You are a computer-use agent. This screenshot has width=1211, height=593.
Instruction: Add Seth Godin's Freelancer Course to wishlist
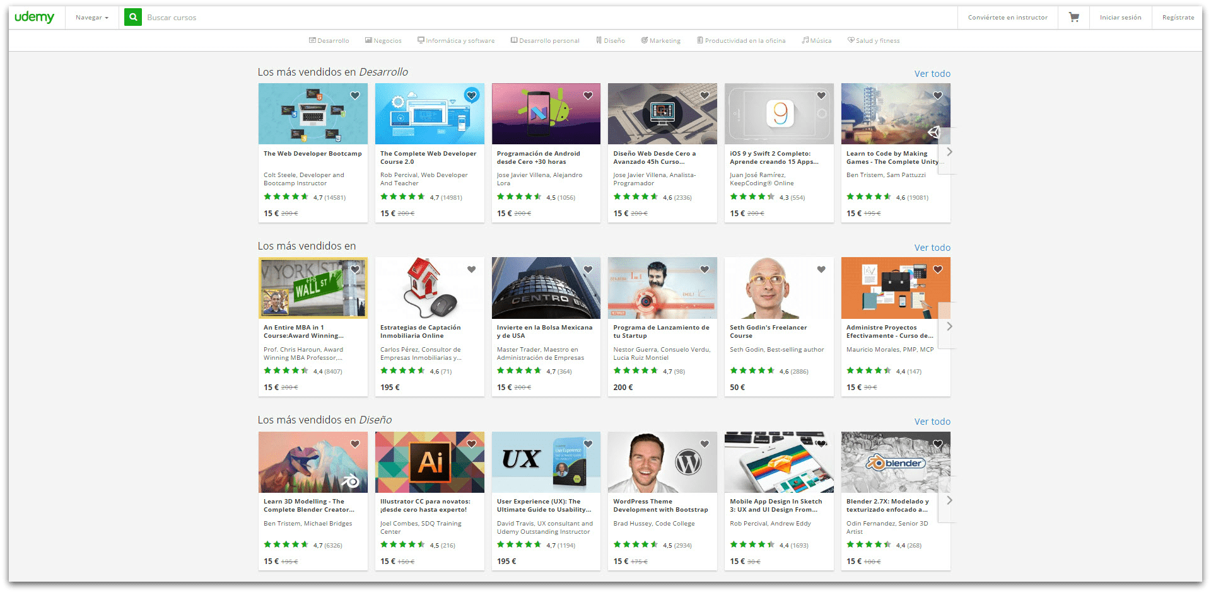(x=821, y=270)
